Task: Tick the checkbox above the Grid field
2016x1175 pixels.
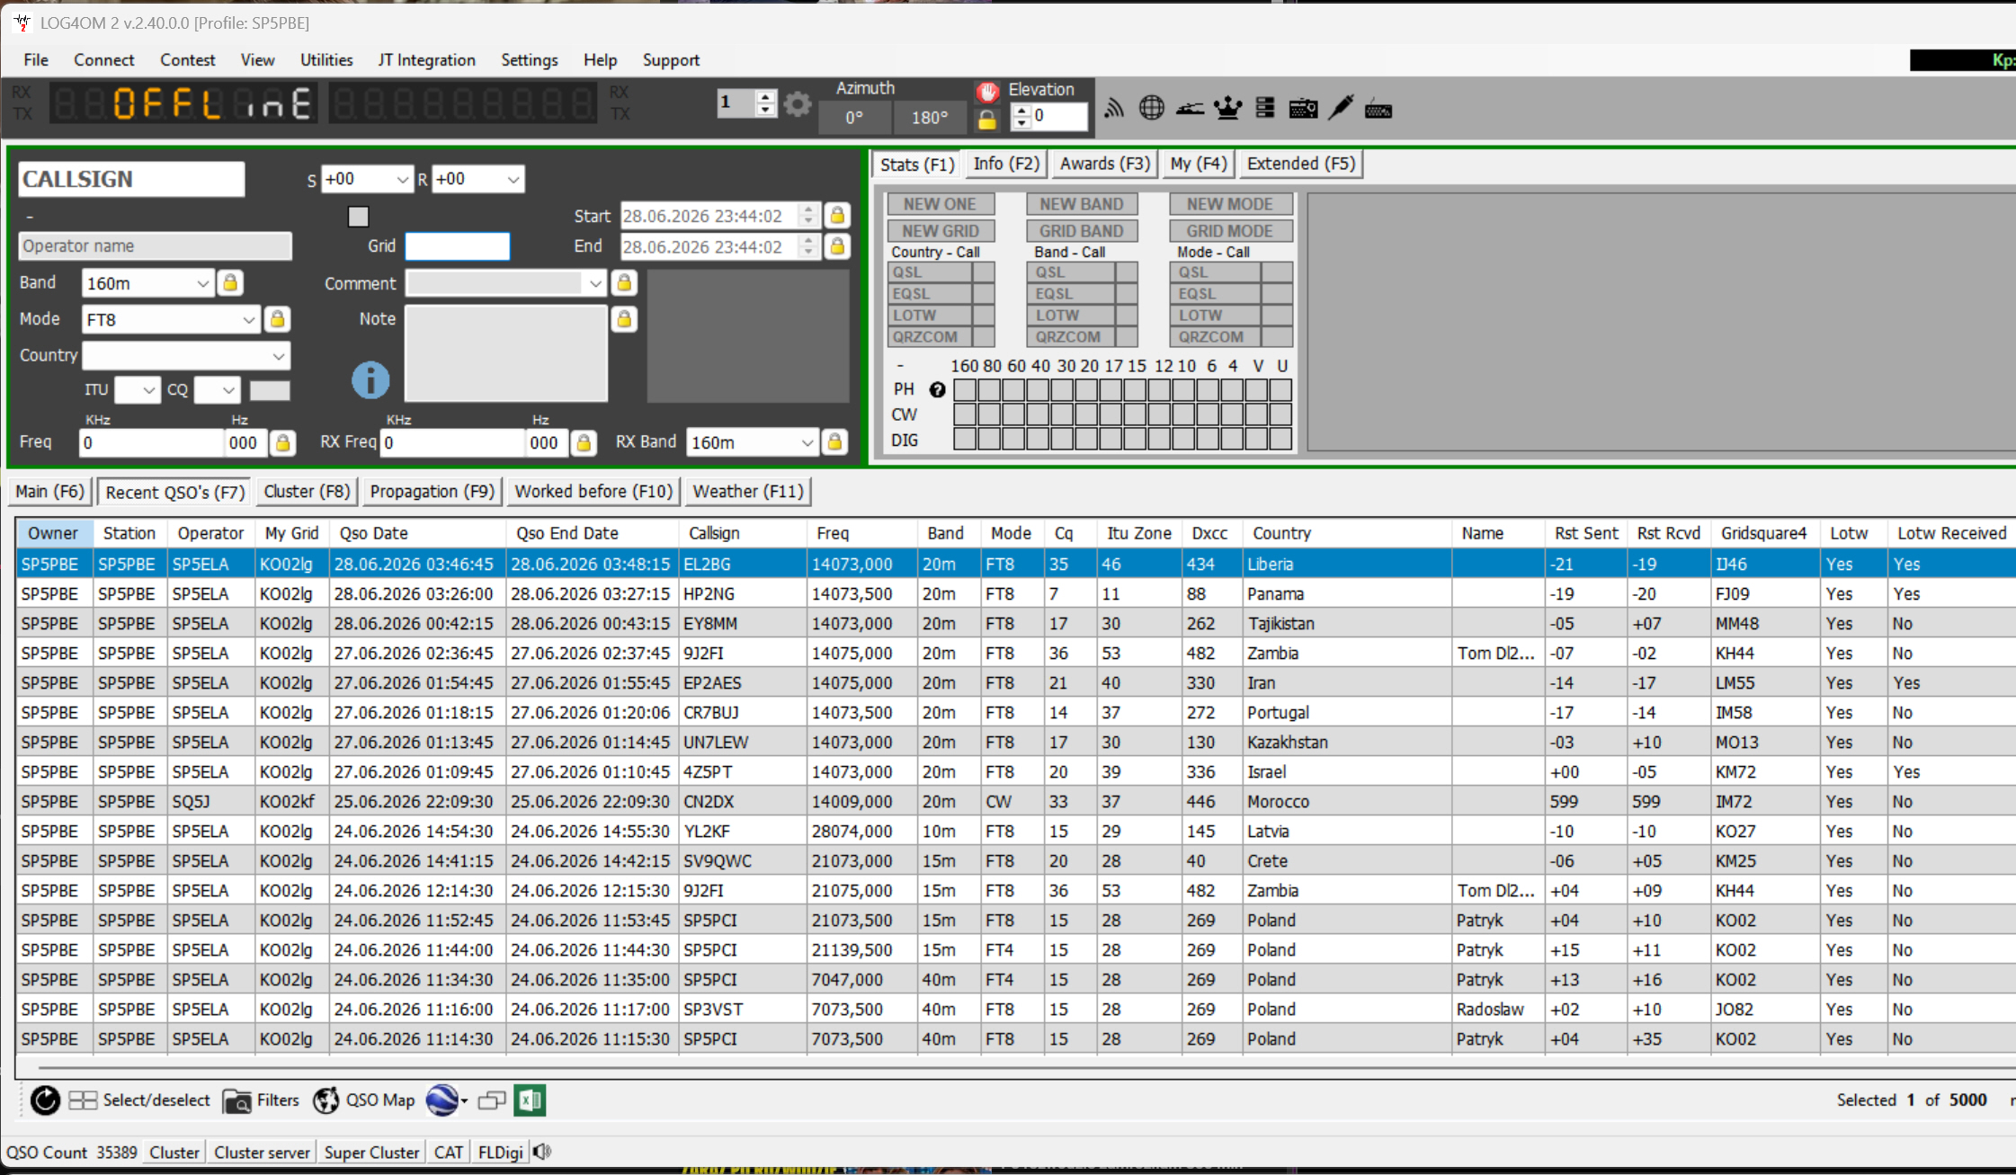Action: 358,217
